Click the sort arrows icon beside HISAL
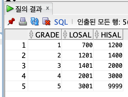 (97, 34)
